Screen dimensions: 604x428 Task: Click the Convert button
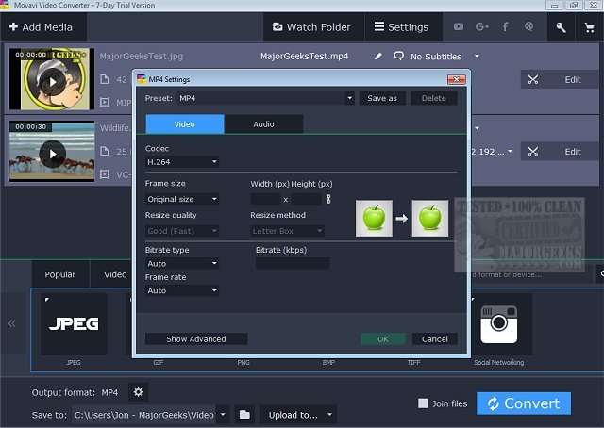524,403
